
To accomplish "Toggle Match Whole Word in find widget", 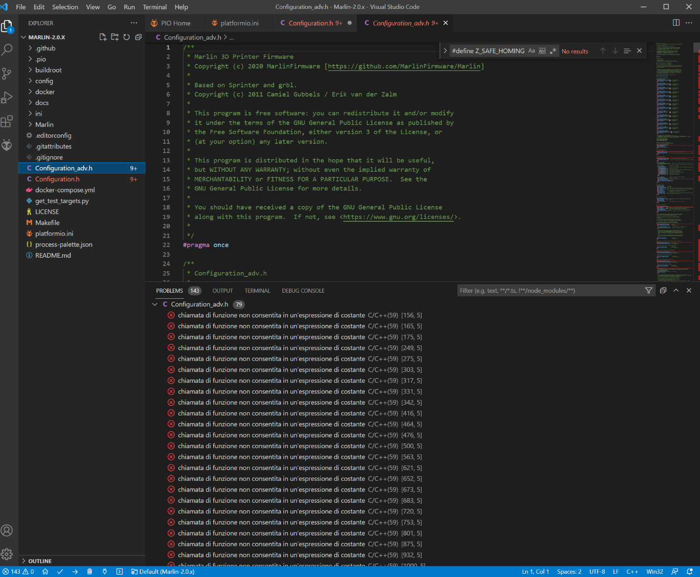I will tap(542, 51).
